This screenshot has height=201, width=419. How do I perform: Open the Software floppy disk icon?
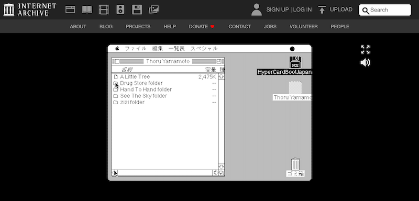[x=137, y=9]
